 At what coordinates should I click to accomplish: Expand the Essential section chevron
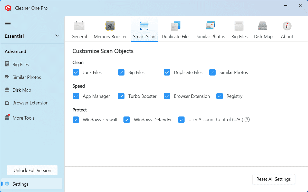[57, 36]
